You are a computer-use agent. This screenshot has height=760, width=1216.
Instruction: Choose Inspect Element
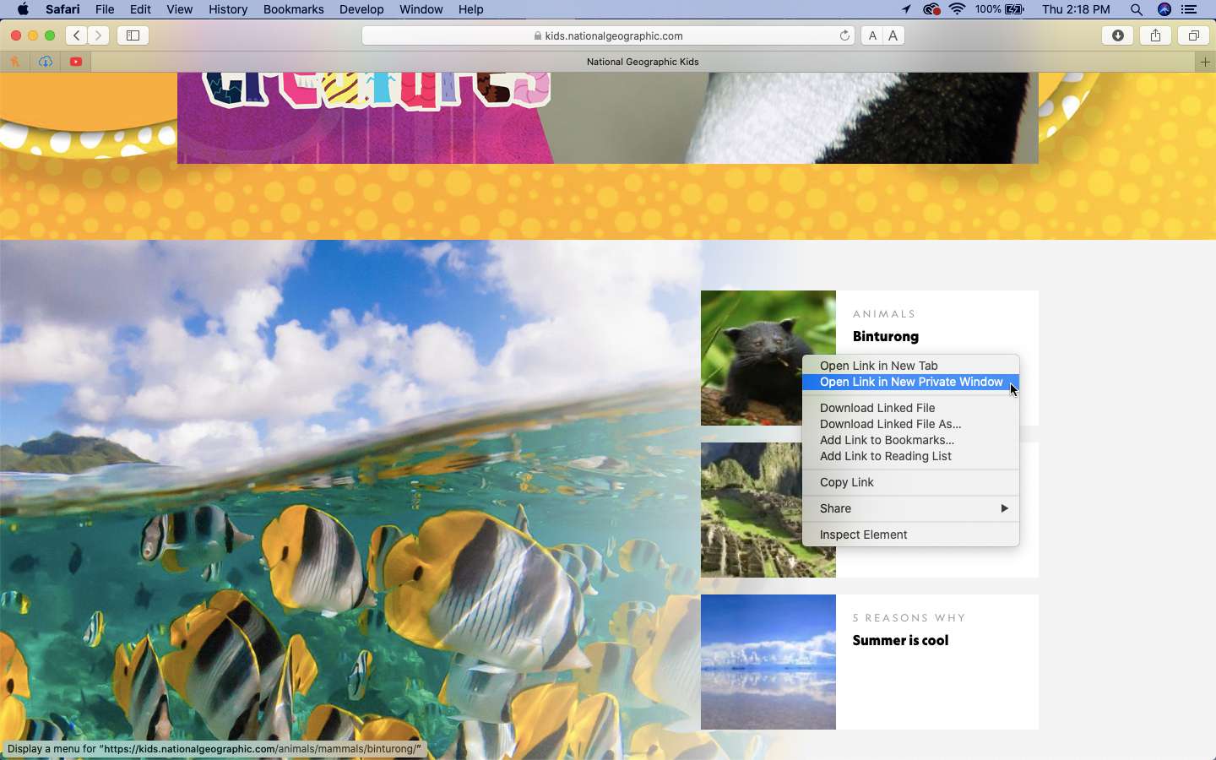click(911, 535)
